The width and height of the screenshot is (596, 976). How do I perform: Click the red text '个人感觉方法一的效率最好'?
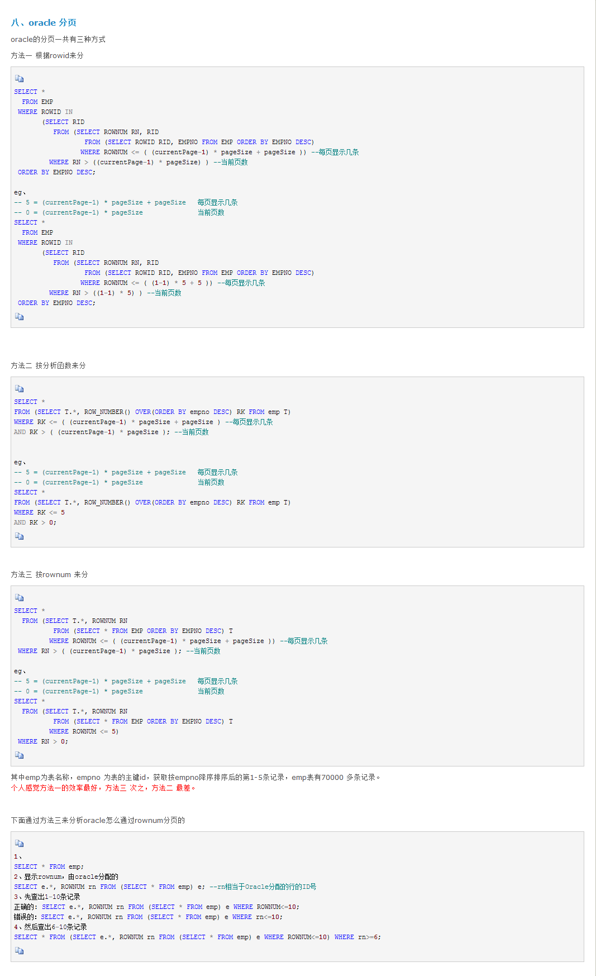point(55,788)
